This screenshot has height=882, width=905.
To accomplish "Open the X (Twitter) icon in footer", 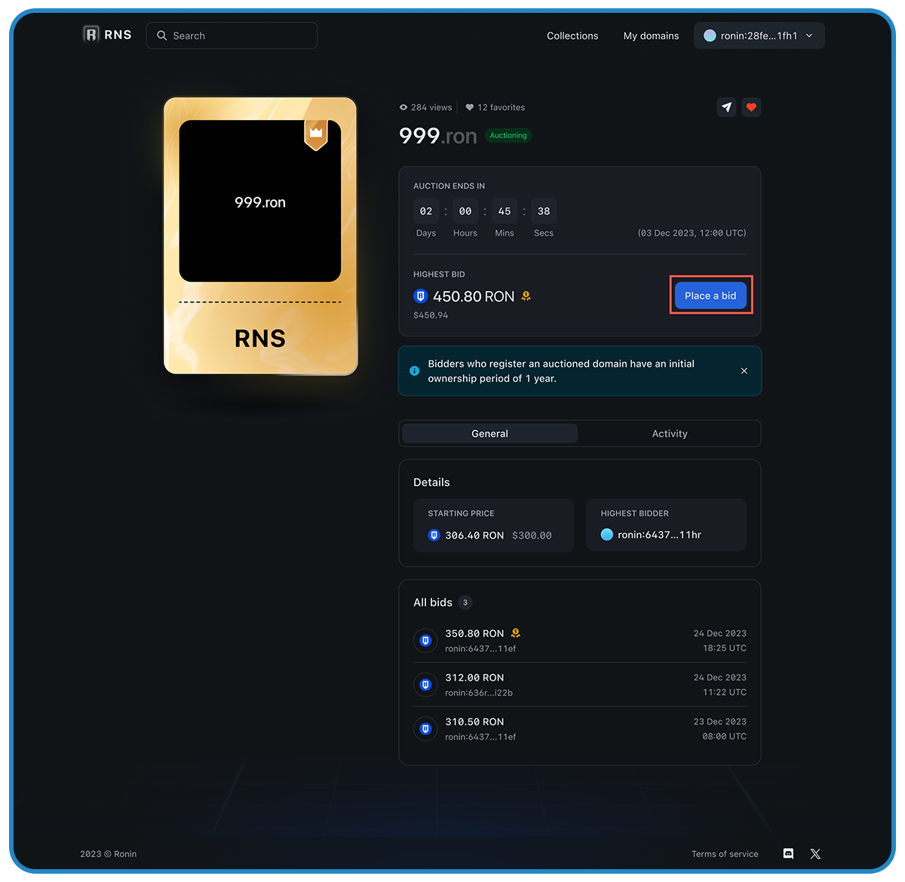I will pyautogui.click(x=815, y=854).
